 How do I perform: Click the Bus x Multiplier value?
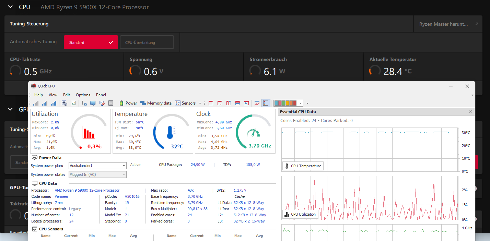click(x=198, y=209)
